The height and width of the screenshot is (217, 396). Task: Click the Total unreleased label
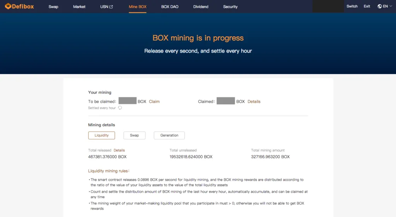click(183, 150)
